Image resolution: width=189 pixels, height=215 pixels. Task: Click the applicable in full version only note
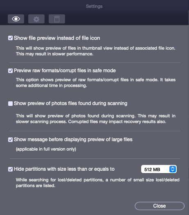(46, 149)
